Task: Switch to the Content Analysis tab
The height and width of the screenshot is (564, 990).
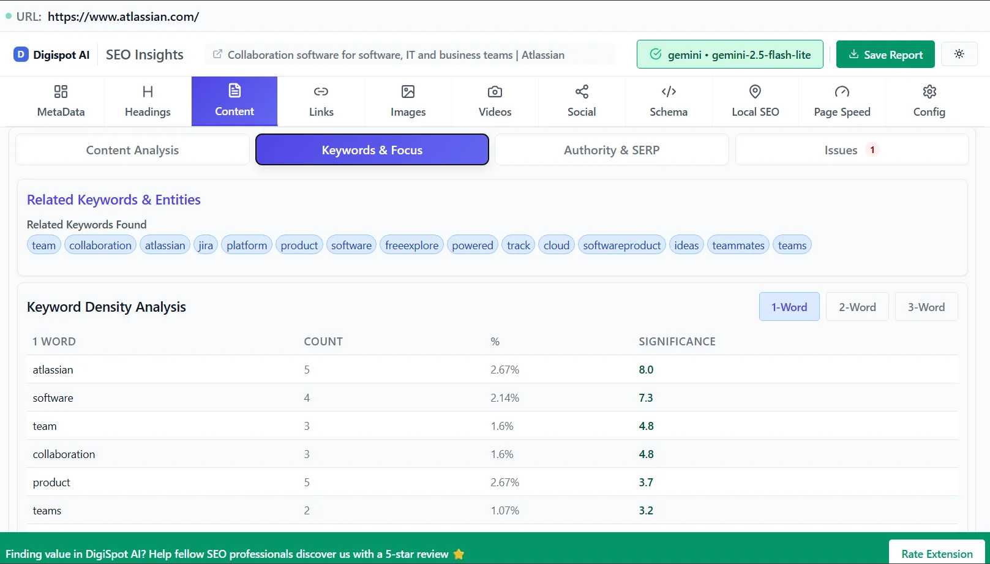Action: pos(132,149)
